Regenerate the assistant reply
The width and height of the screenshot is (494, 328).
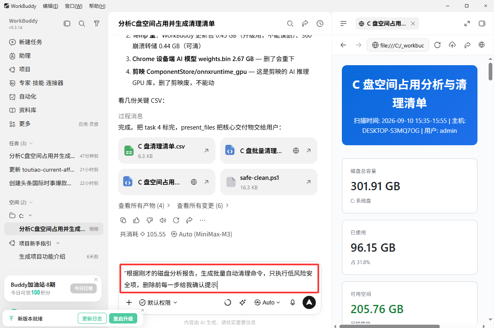(x=176, y=220)
